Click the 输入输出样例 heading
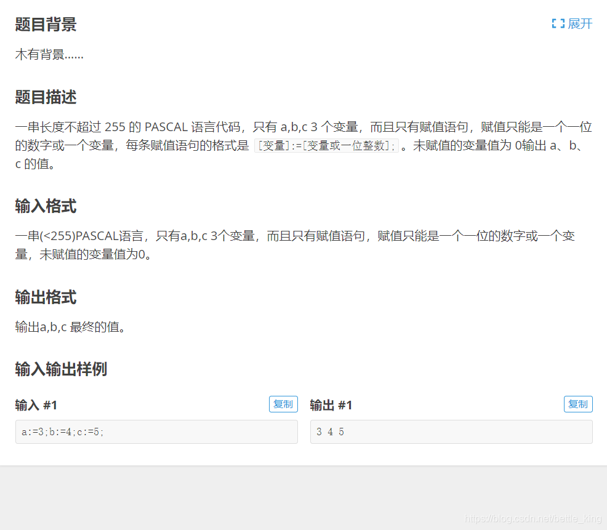Viewport: 607px width, 530px height. click(61, 369)
